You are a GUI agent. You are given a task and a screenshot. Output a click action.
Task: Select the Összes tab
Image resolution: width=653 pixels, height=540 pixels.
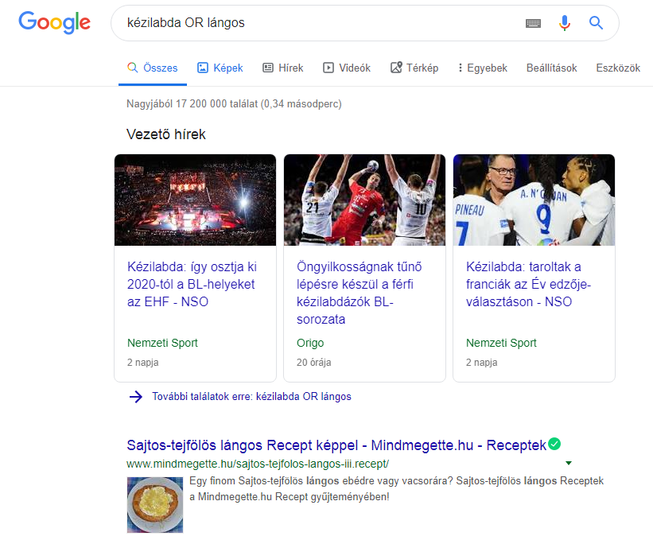[153, 68]
